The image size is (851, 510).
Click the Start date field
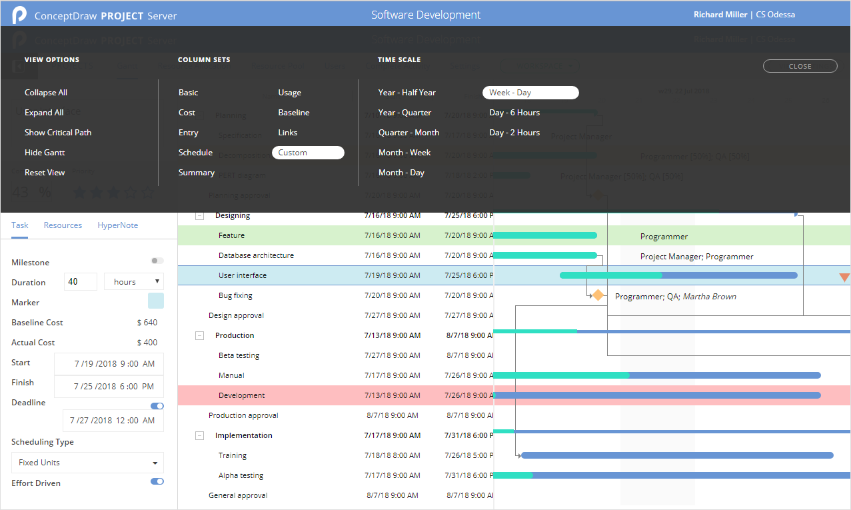(109, 364)
